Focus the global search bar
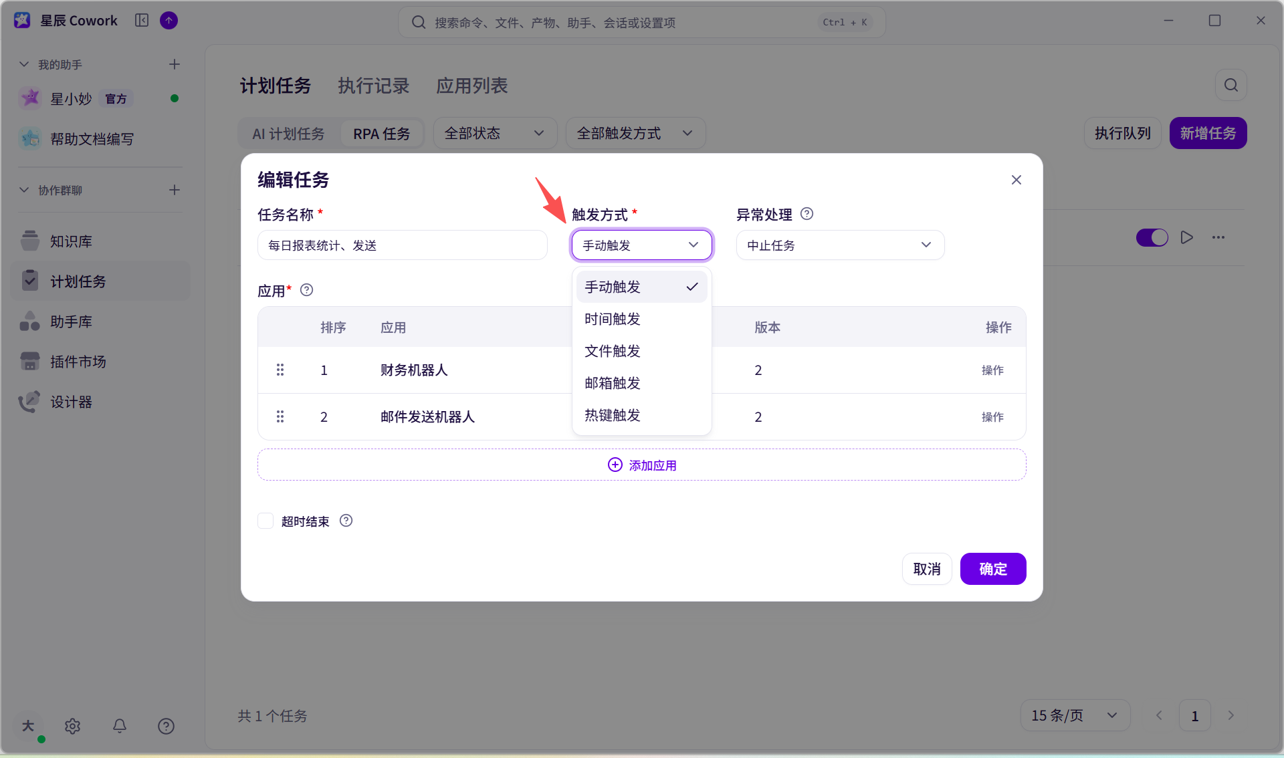Image resolution: width=1284 pixels, height=758 pixels. click(642, 22)
